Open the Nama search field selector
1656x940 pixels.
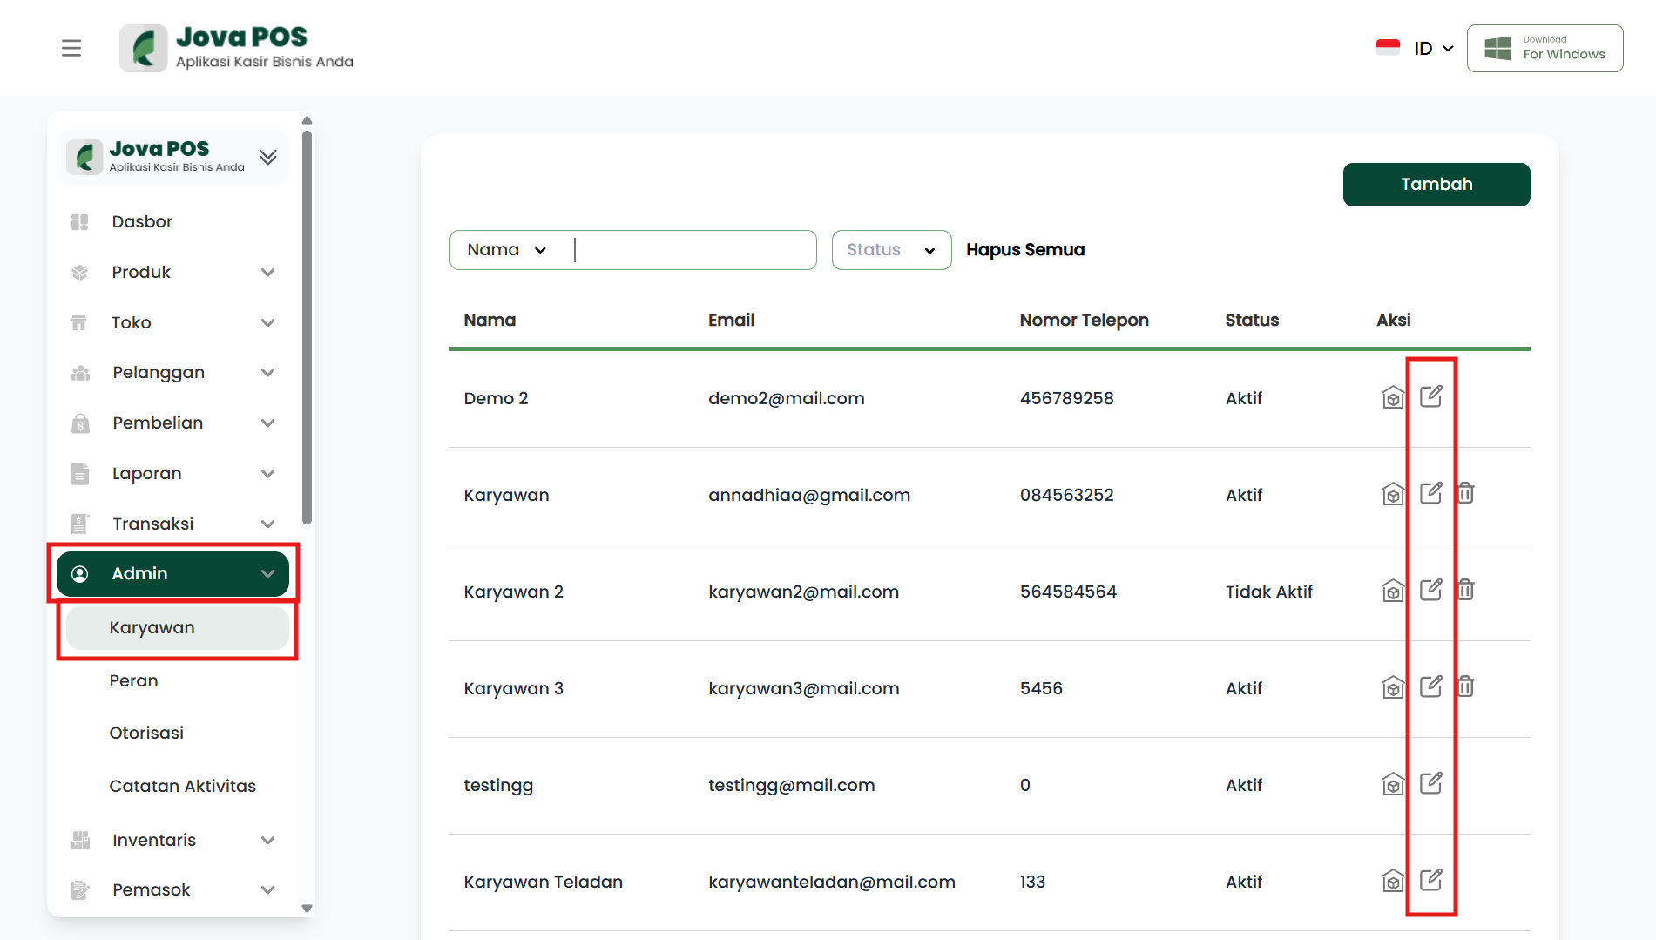click(506, 250)
